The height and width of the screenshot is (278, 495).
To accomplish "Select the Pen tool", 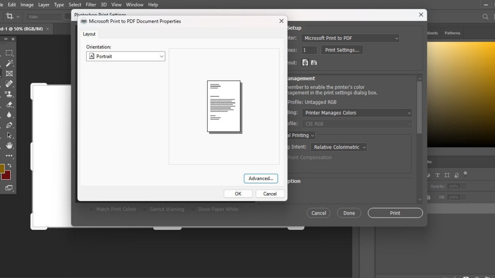I will pyautogui.click(x=9, y=125).
